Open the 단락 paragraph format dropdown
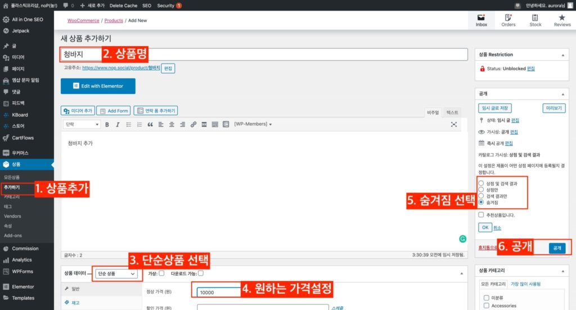 82,124
